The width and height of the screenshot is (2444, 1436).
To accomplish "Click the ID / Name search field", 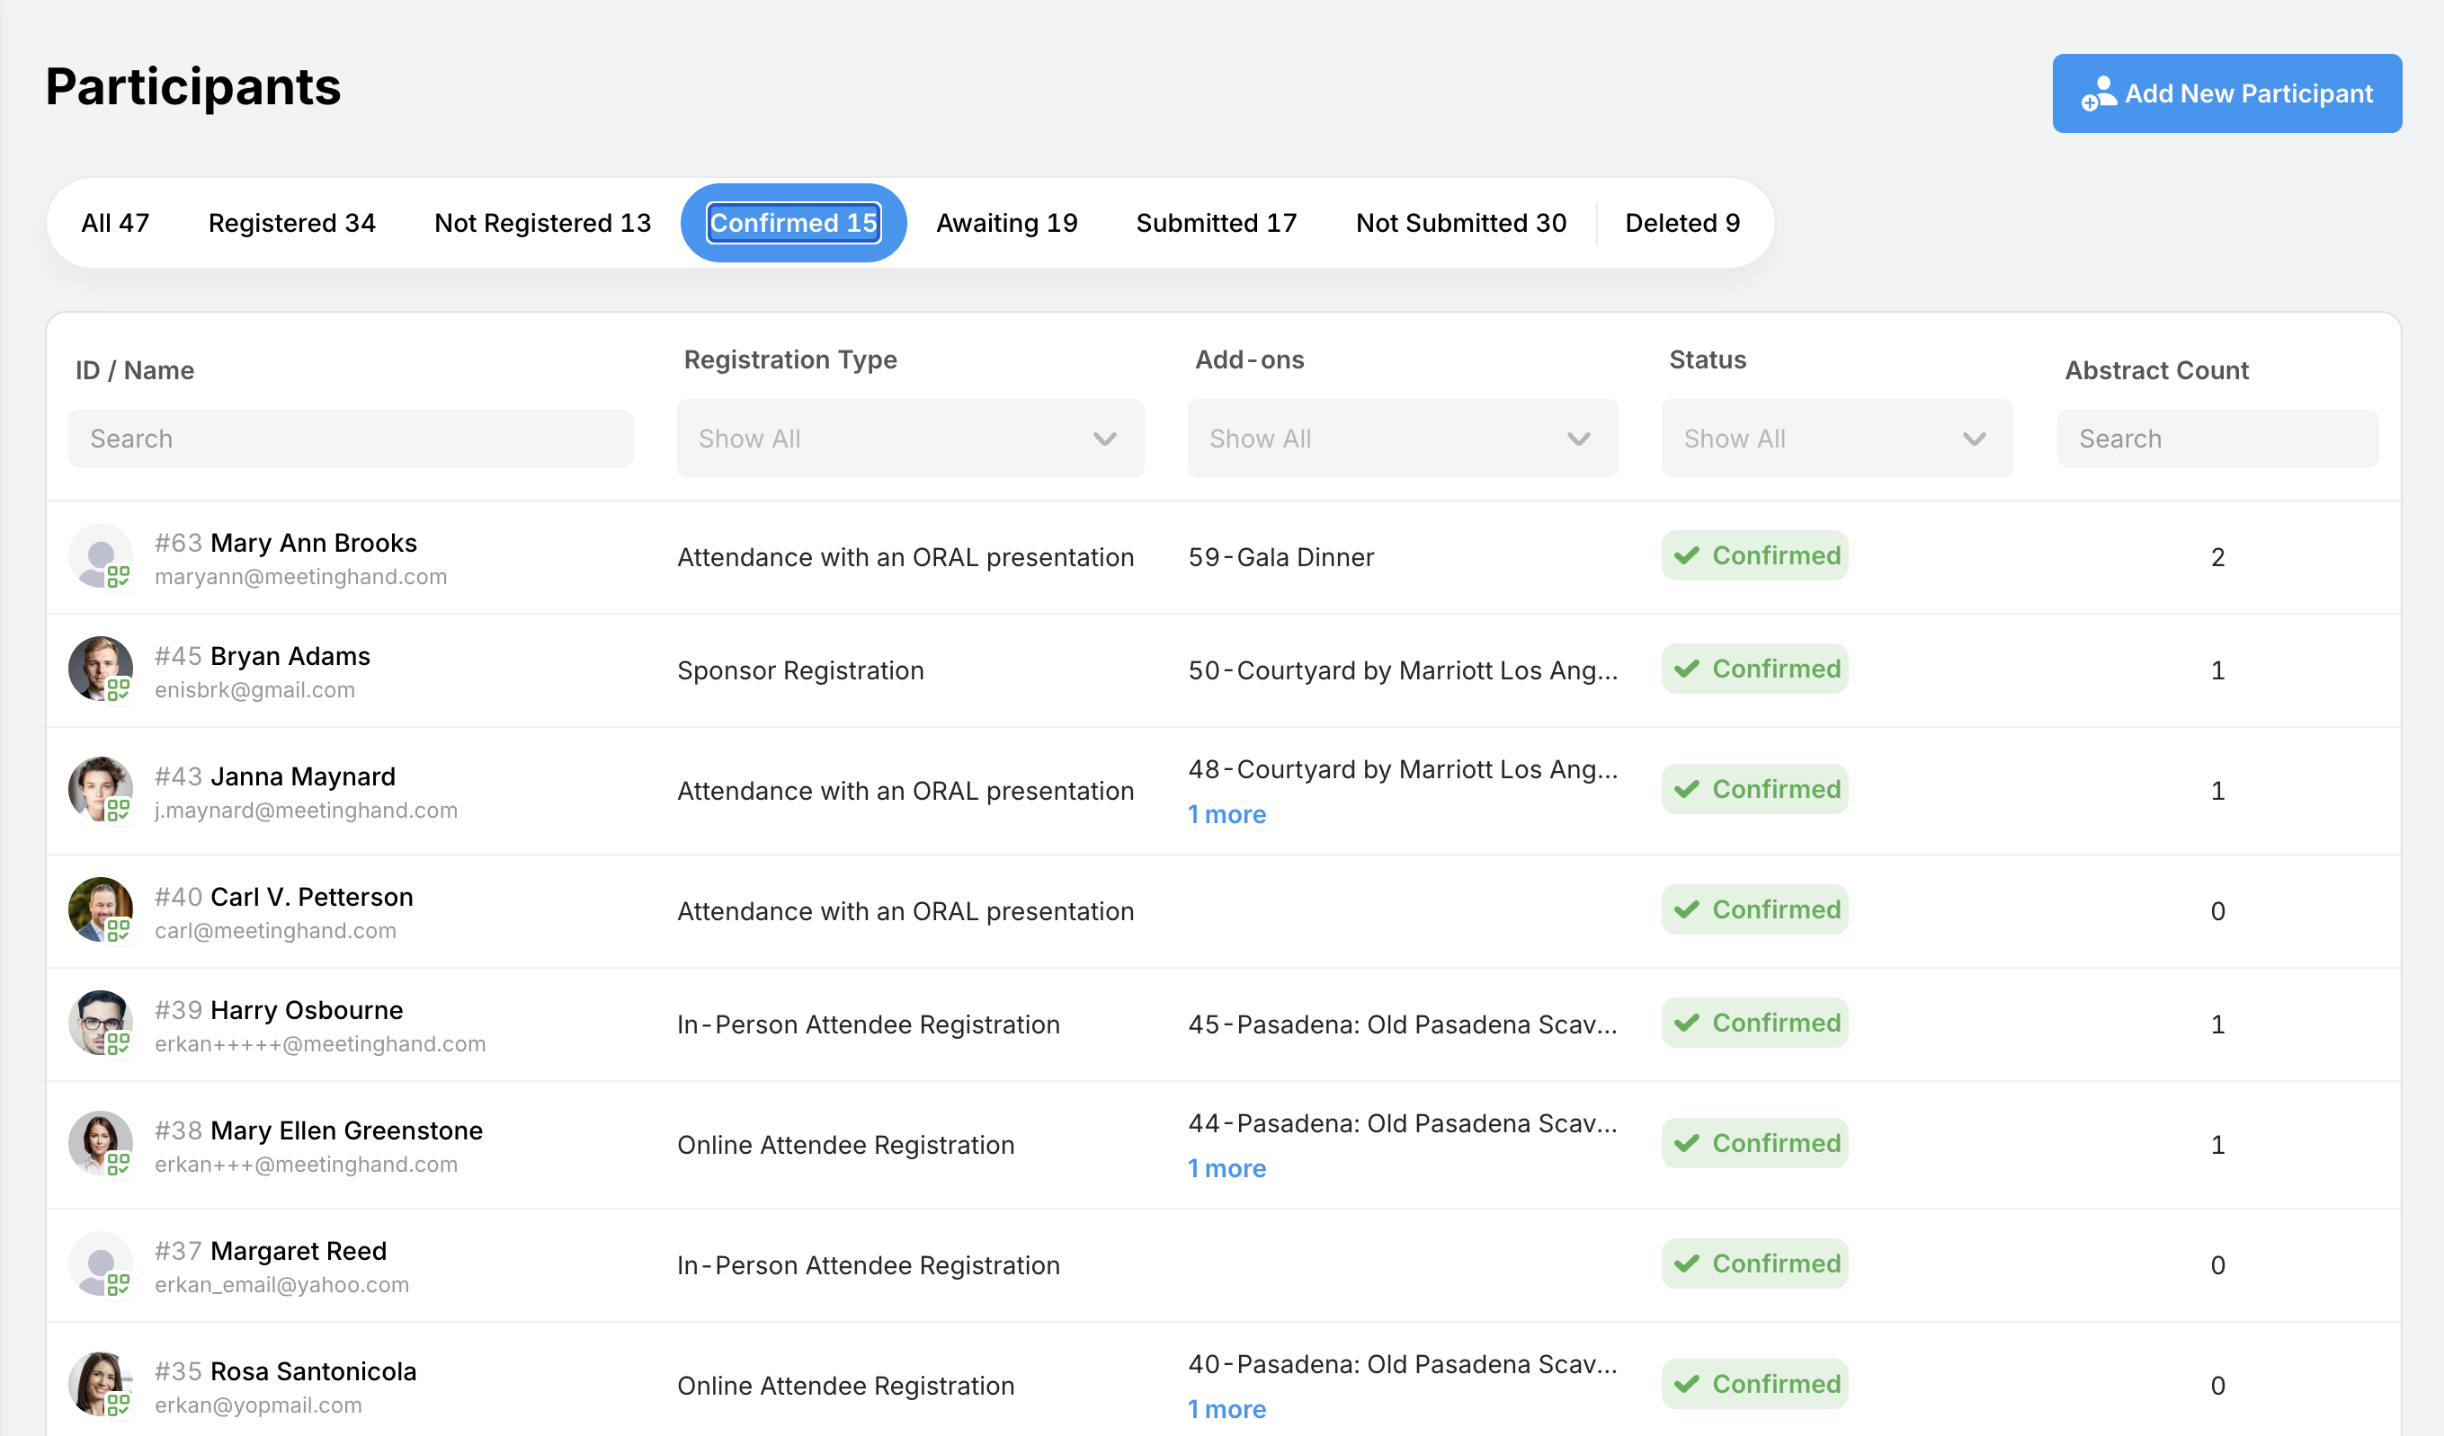I will click(x=350, y=439).
